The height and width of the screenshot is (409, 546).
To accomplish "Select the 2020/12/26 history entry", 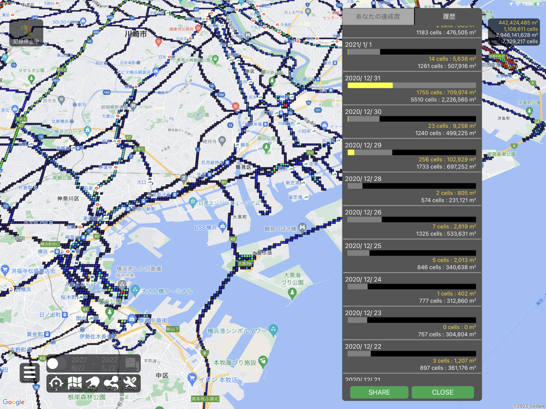I will 412,222.
